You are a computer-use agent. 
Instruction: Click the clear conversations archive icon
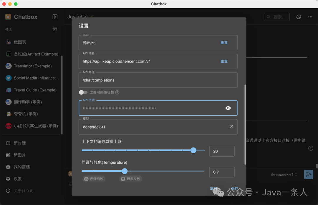click(55, 30)
